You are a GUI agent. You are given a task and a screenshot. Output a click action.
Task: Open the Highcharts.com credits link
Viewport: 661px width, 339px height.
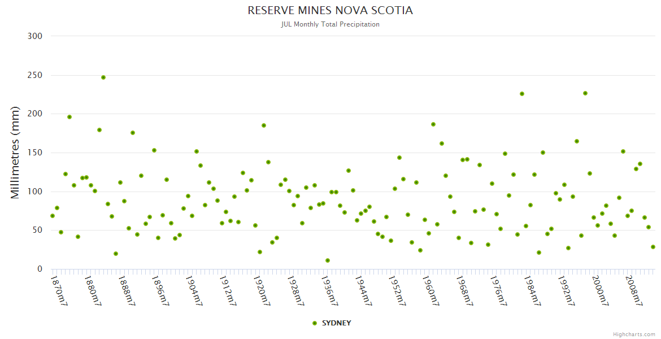[x=634, y=334]
